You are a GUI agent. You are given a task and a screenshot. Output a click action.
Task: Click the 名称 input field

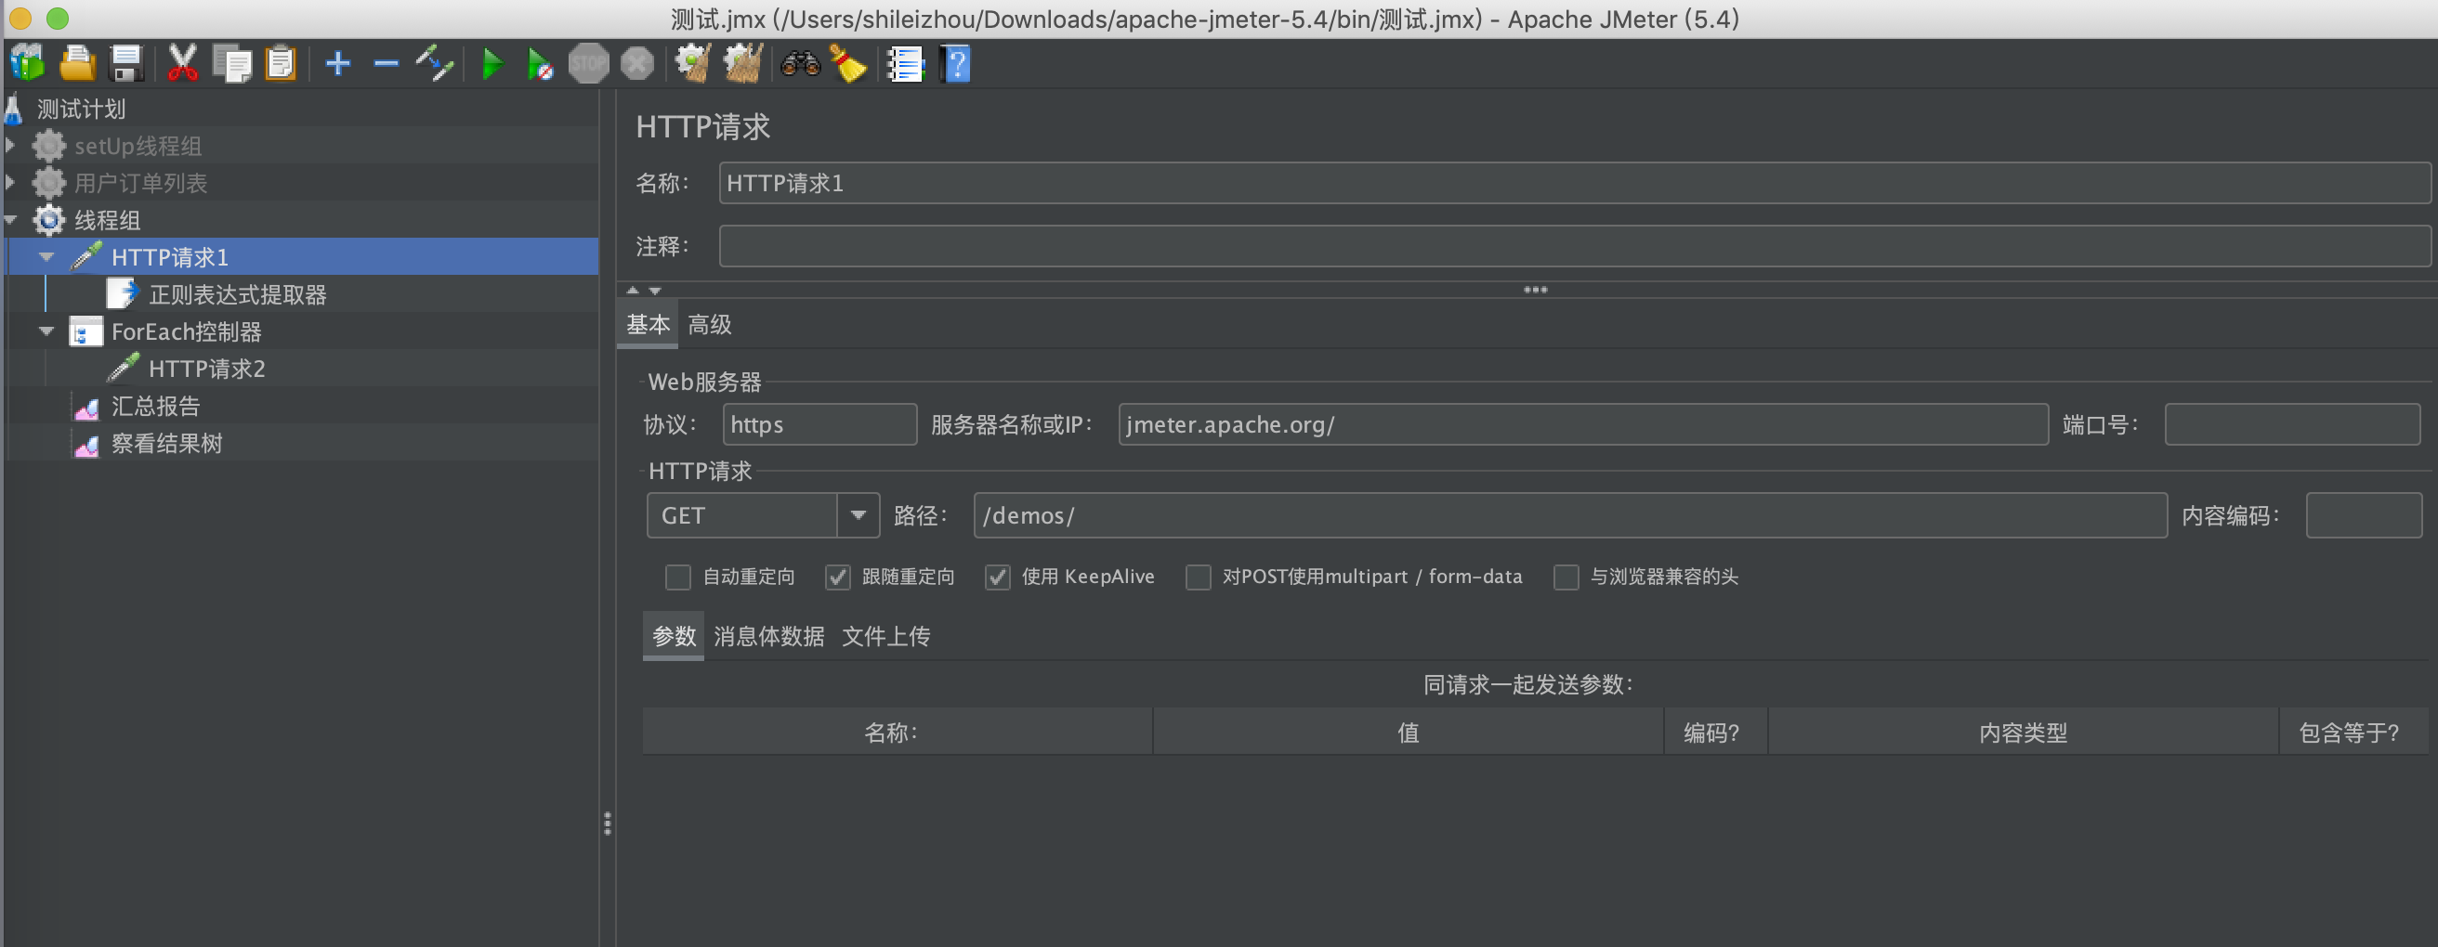coord(1574,183)
